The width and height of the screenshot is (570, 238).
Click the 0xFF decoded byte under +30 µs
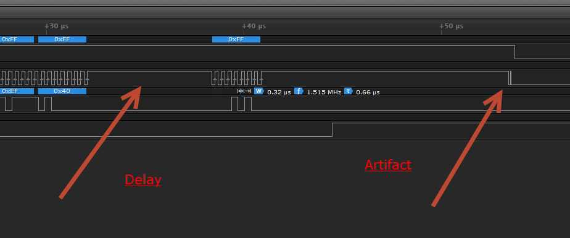(x=62, y=39)
